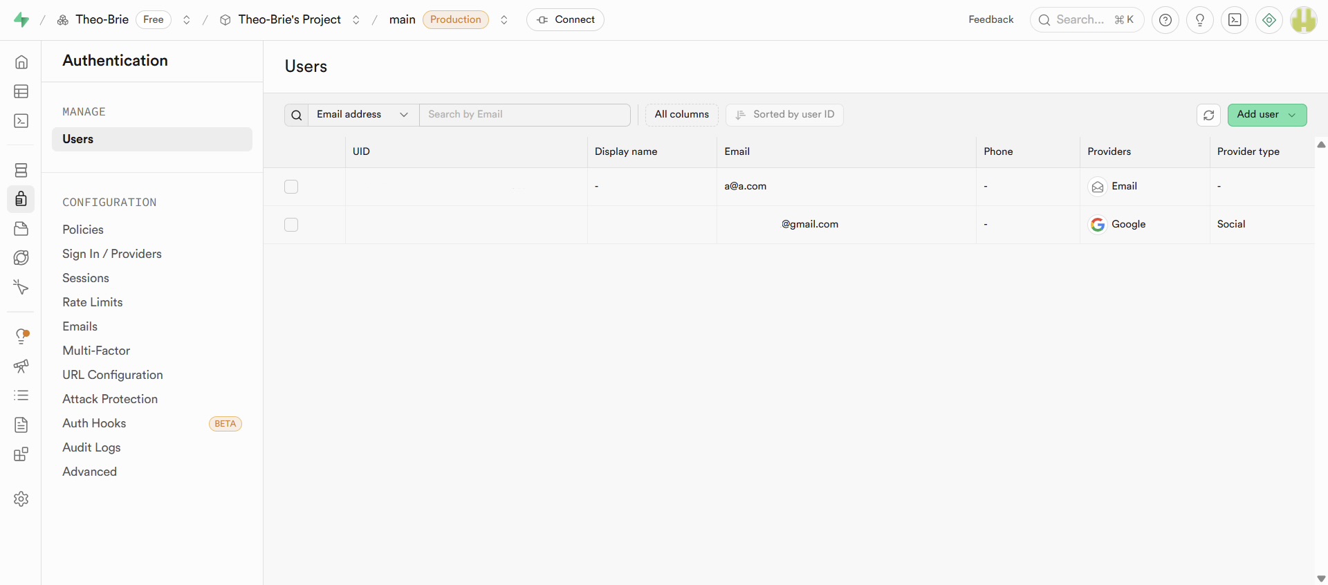
Task: Open the Realtime sidebar icon
Action: 21,287
